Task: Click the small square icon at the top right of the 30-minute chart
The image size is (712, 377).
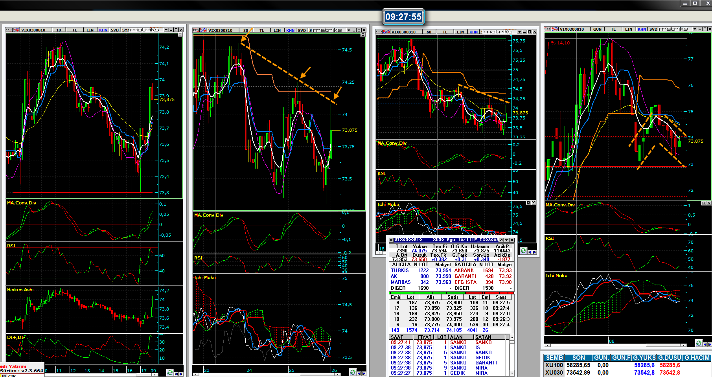Action: (363, 35)
